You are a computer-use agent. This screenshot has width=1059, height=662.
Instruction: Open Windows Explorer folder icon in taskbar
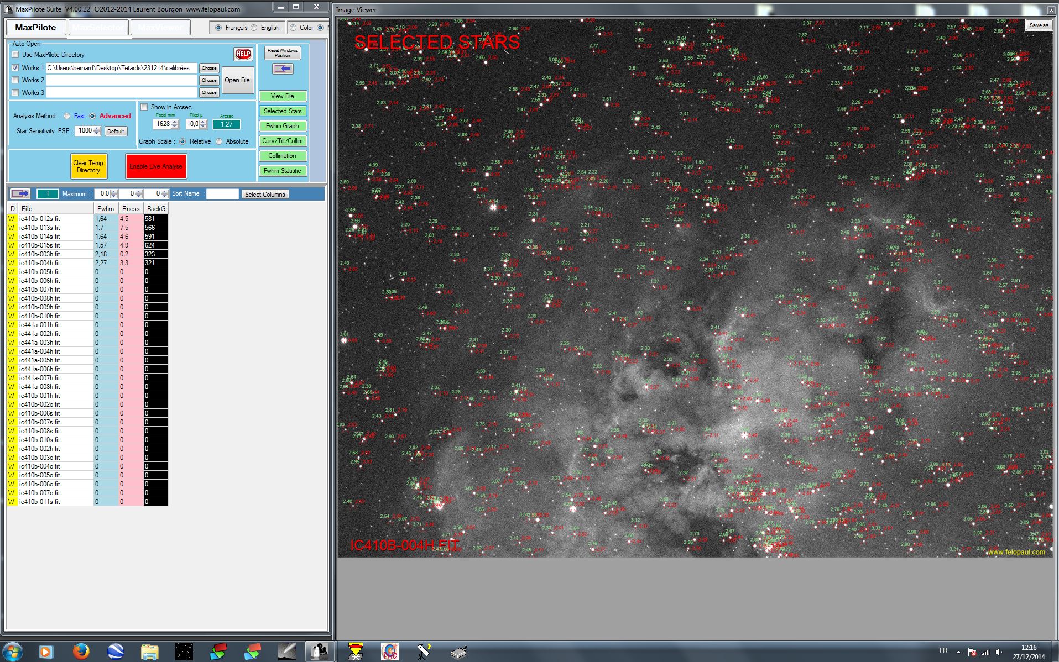click(x=150, y=652)
